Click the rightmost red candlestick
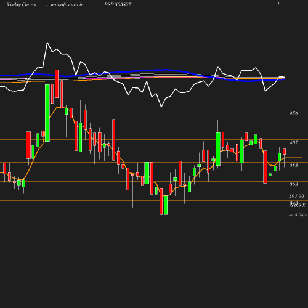This screenshot has width=308, height=308. 285,152
